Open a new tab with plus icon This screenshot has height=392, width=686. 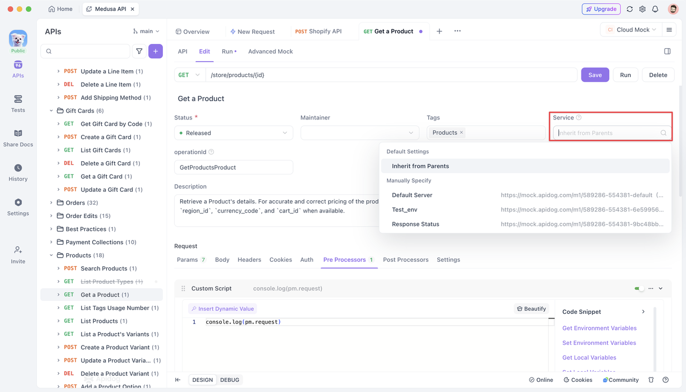[439, 31]
